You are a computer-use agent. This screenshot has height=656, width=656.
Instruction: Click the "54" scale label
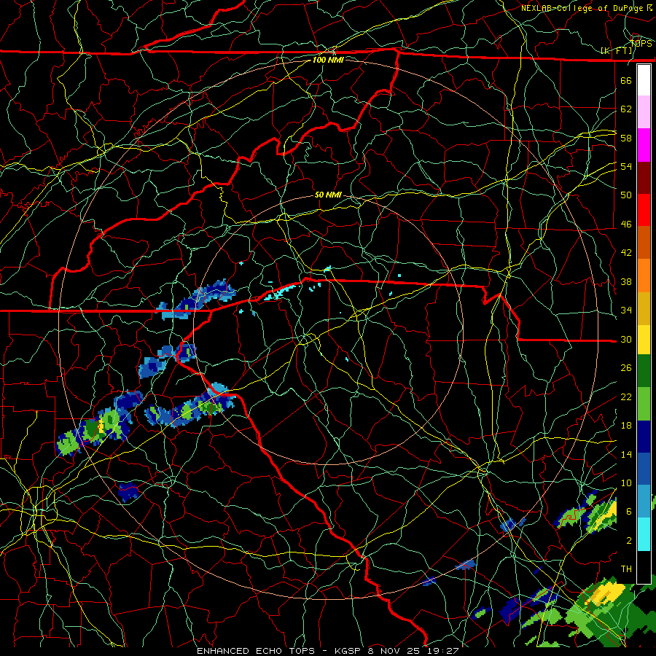pos(626,166)
